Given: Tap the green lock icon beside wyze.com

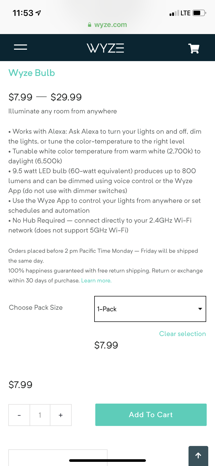Looking at the screenshot, I should click(x=90, y=25).
